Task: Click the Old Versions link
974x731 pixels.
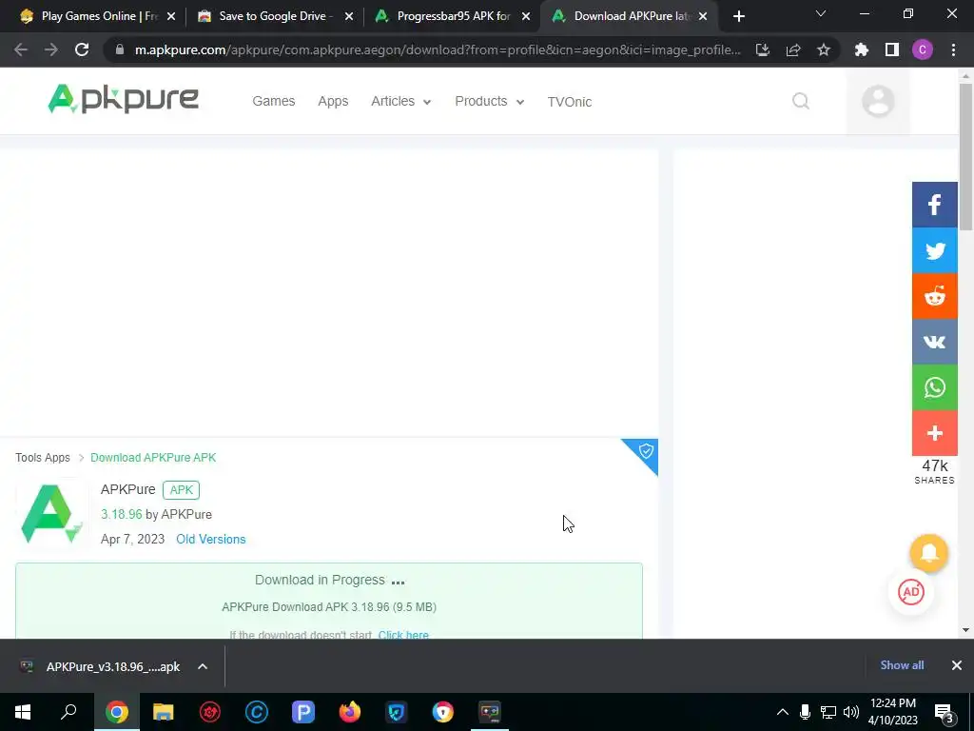Action: [x=210, y=539]
